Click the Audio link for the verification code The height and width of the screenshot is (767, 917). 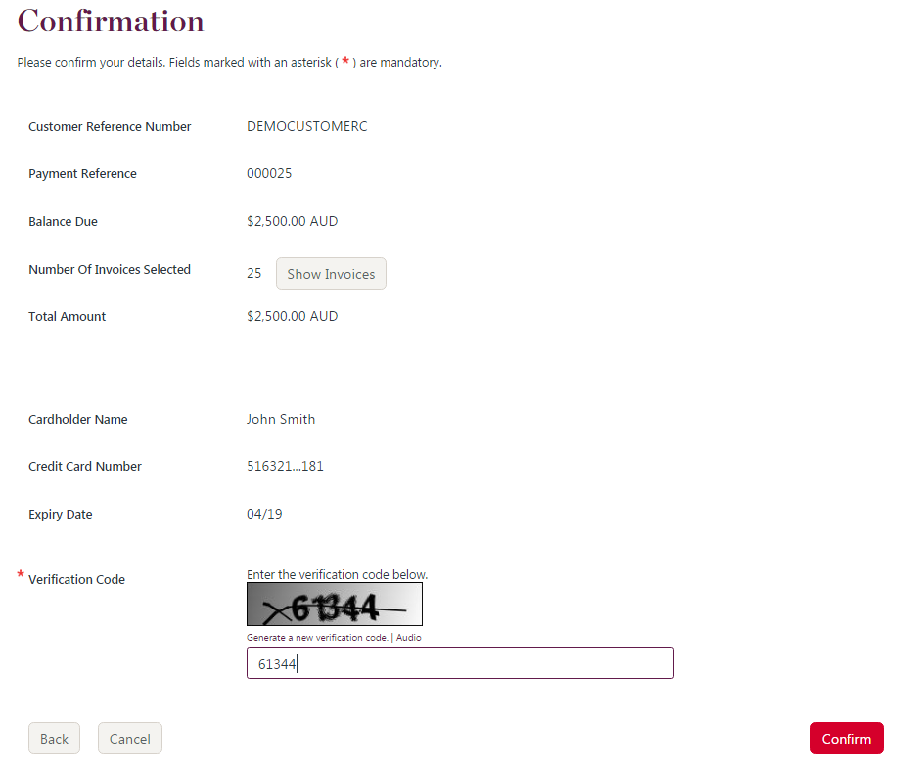[x=409, y=636]
